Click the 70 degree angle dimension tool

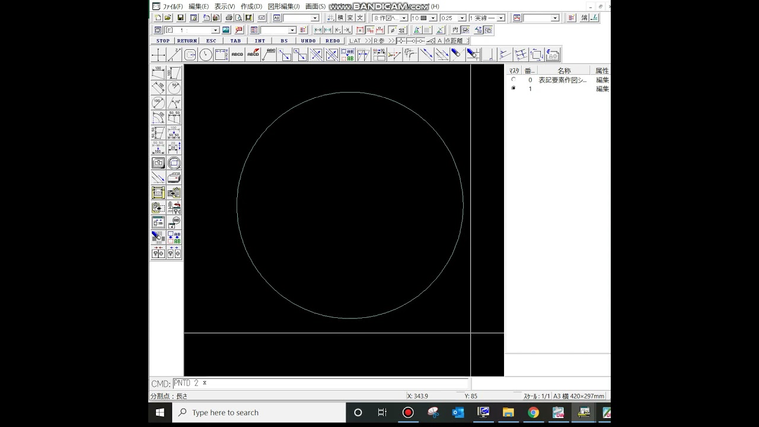(174, 103)
